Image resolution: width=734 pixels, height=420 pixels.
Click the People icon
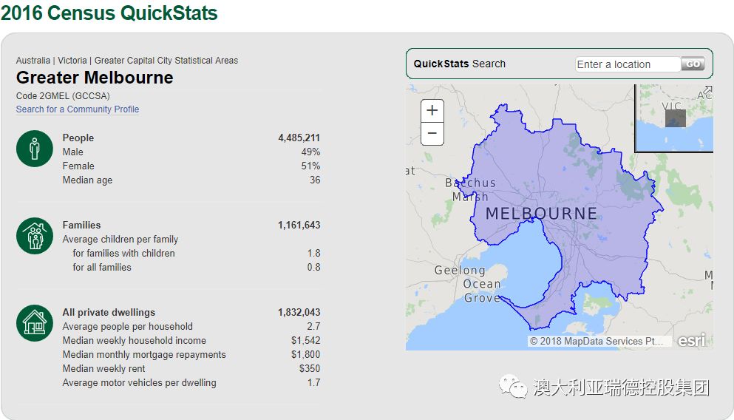coord(34,149)
